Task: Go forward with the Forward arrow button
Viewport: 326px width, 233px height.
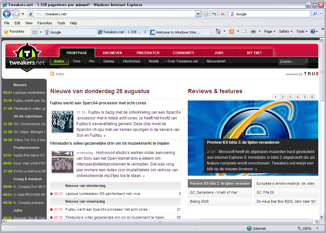Action: pyautogui.click(x=16, y=14)
